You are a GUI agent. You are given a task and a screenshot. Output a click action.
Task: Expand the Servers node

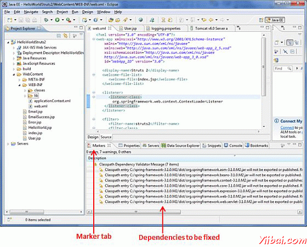[8, 143]
